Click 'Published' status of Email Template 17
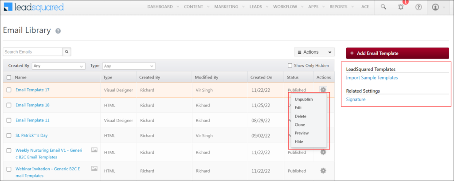Image resolution: width=454 pixels, height=181 pixels. click(297, 90)
